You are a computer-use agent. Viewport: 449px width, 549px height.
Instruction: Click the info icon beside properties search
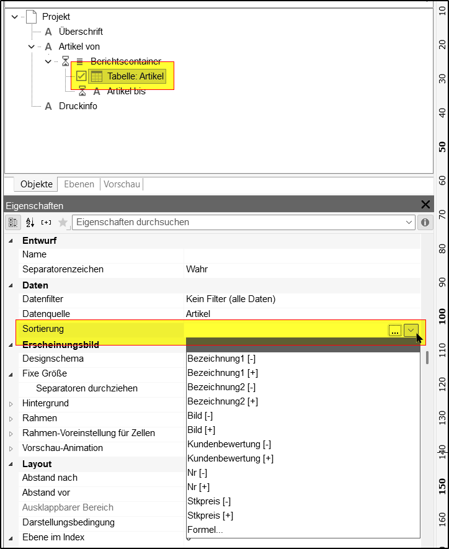pos(425,222)
